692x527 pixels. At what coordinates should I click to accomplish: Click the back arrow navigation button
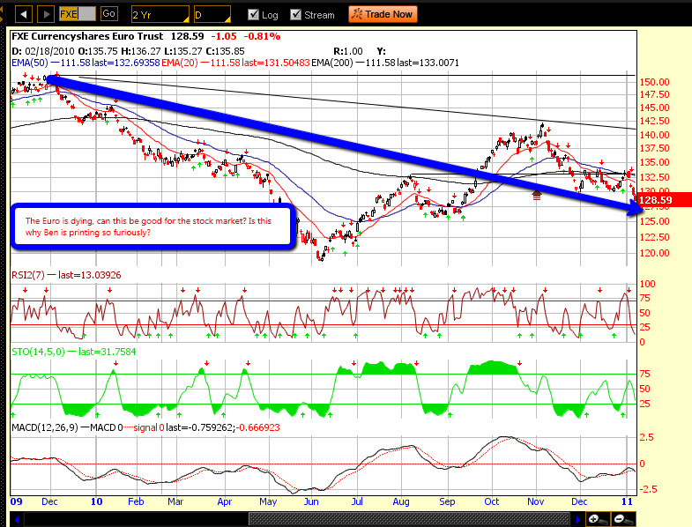[24, 15]
